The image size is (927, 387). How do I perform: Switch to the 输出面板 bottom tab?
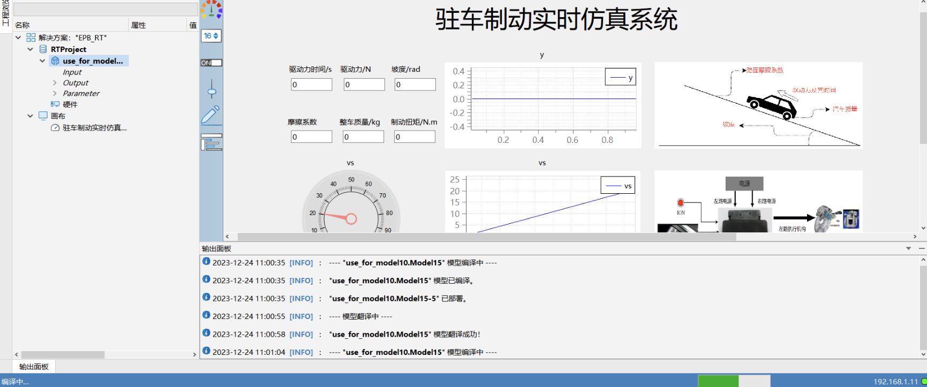pos(34,367)
